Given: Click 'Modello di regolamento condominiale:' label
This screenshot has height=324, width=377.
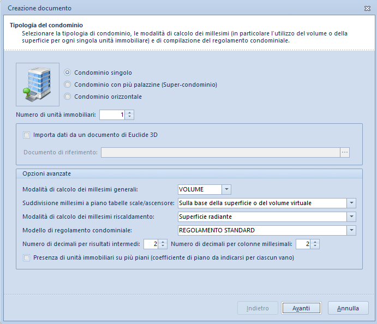Looking at the screenshot, I should [77, 230].
